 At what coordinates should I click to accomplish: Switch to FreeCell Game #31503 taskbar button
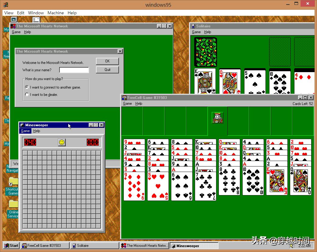(45, 246)
